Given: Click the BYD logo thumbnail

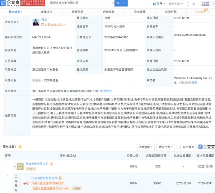Looking at the screenshot, I should (x=26, y=183).
